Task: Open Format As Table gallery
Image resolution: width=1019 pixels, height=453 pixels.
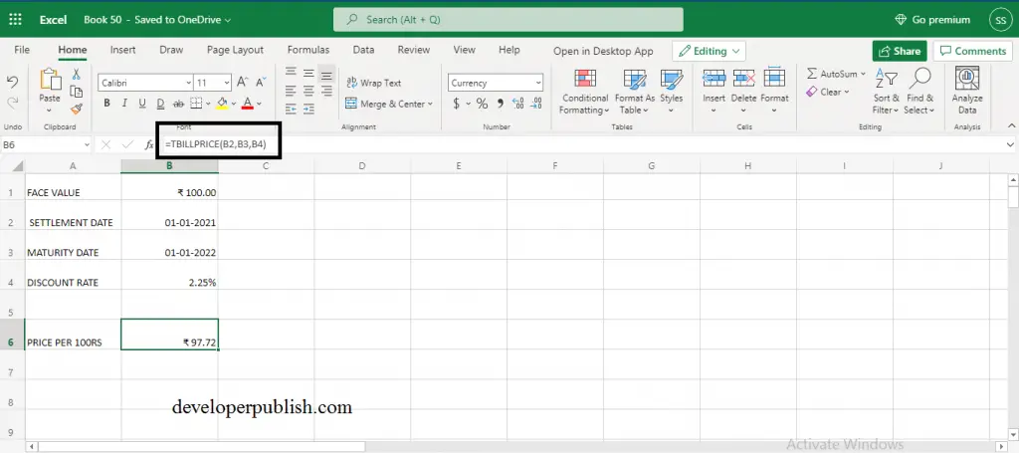Action: point(635,92)
